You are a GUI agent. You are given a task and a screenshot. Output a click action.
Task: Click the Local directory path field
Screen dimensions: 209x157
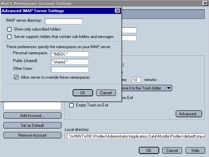pyautogui.click(x=135, y=136)
